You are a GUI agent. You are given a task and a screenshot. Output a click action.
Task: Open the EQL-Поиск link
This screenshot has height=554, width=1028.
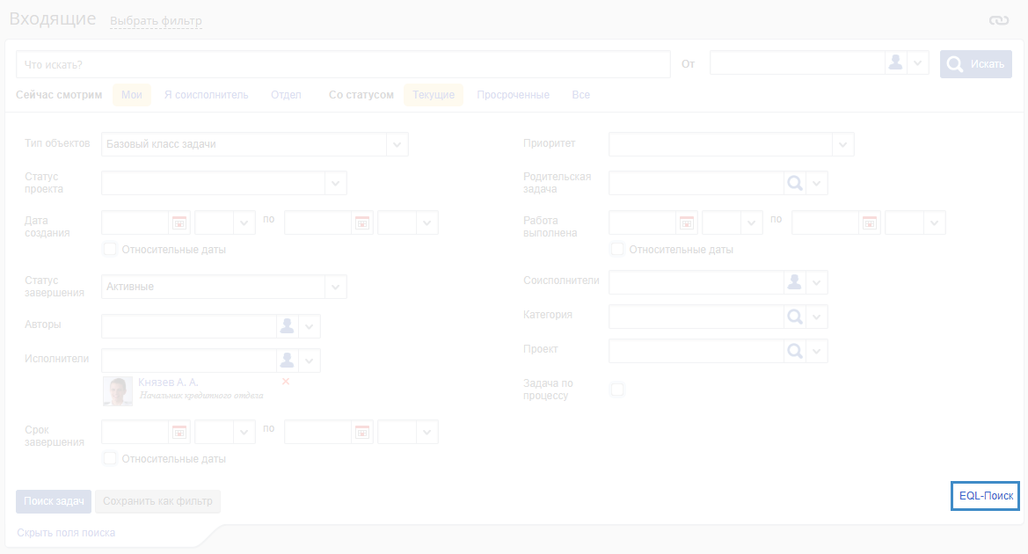pyautogui.click(x=985, y=496)
